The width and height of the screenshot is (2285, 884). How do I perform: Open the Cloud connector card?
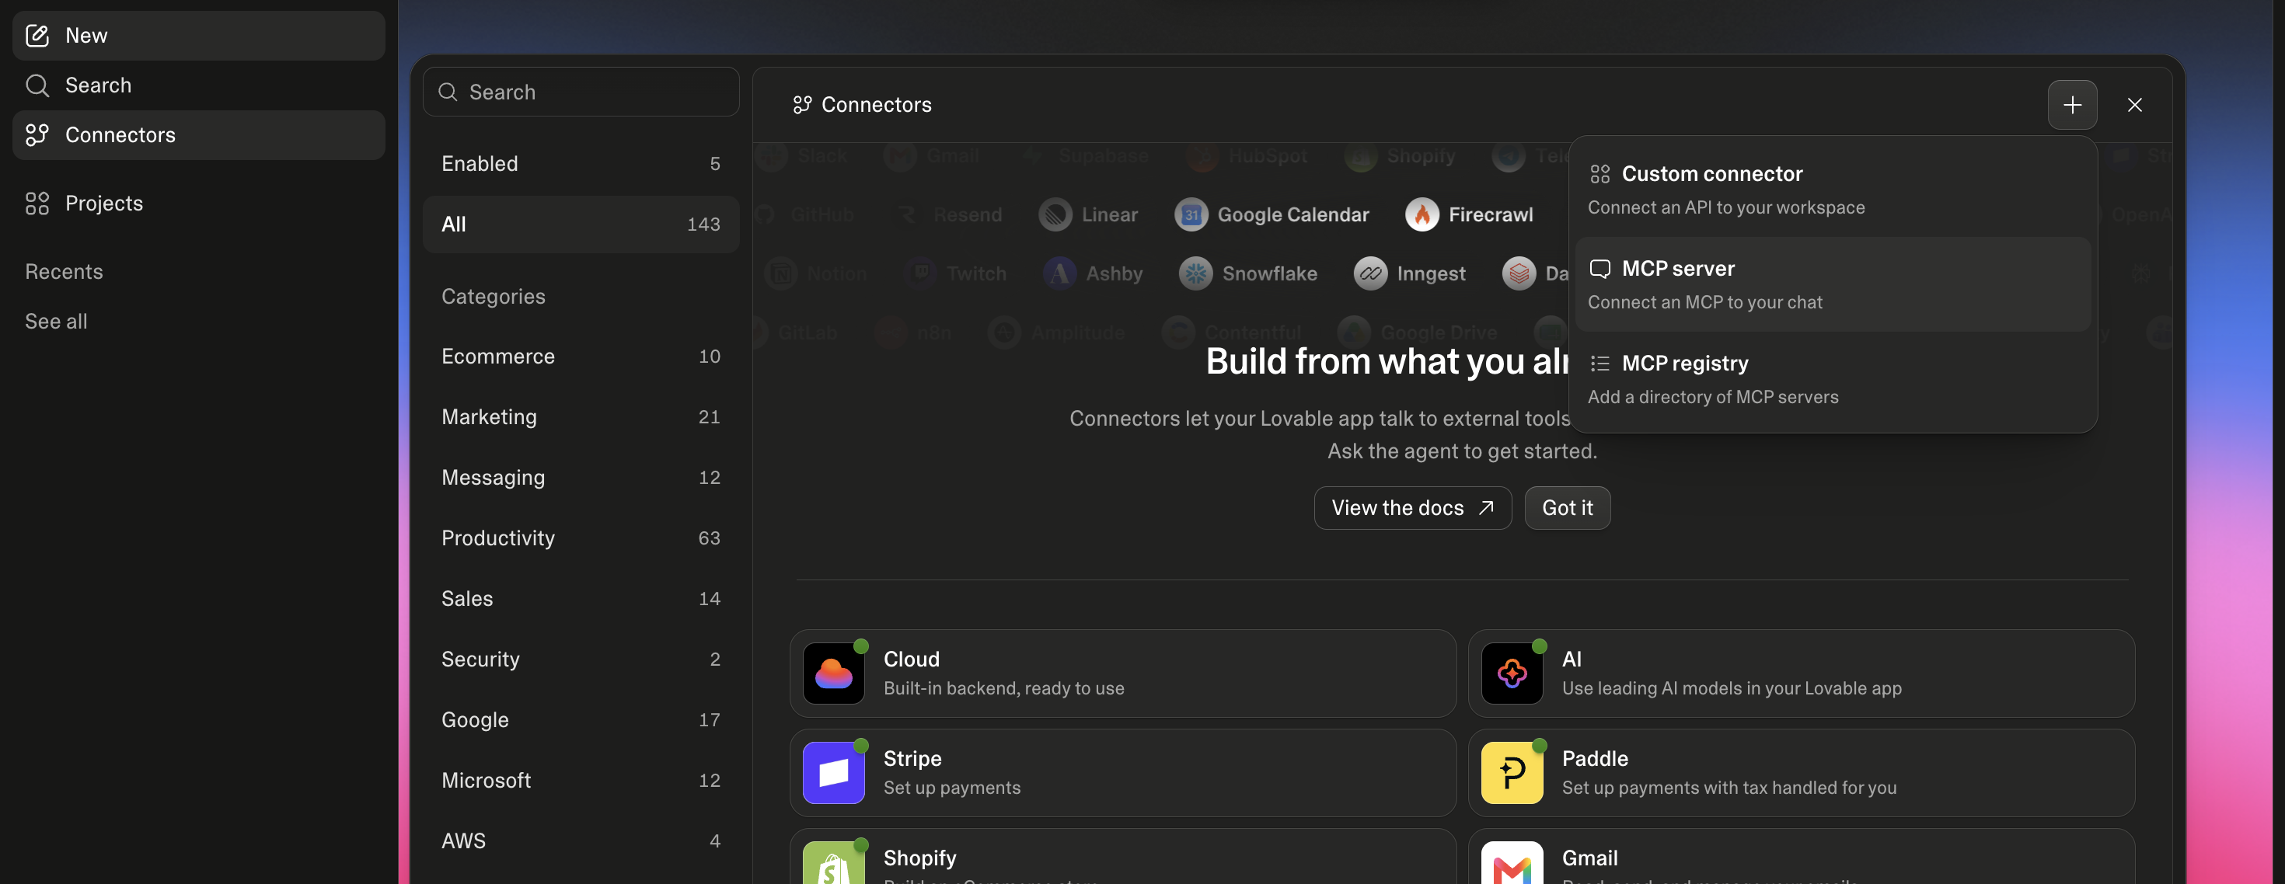coord(1122,673)
